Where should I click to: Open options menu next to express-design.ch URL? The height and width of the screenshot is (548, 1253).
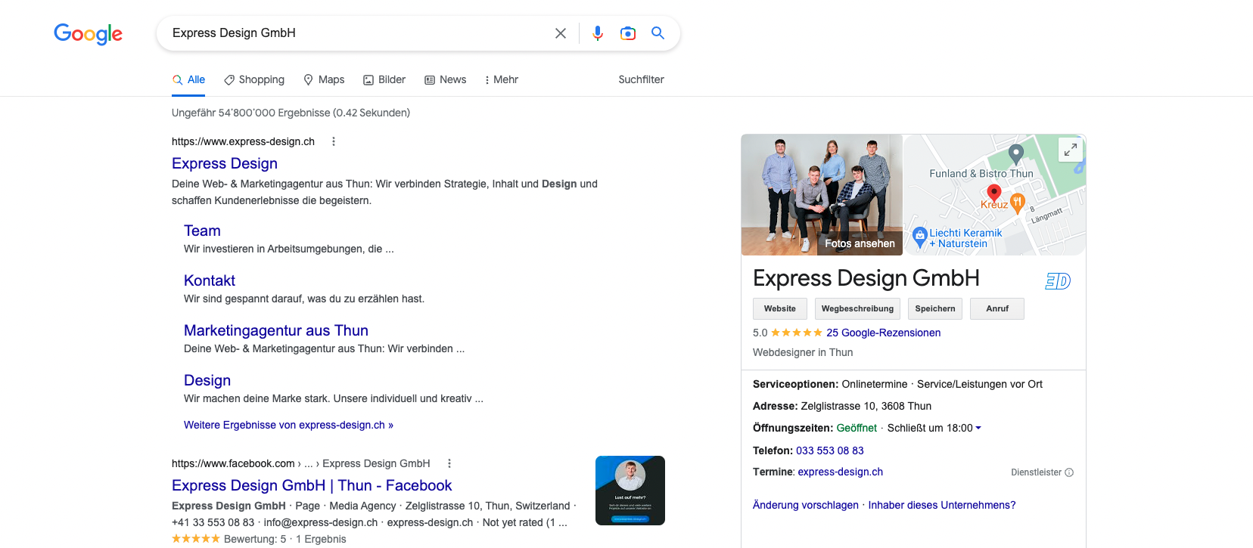[x=334, y=141]
